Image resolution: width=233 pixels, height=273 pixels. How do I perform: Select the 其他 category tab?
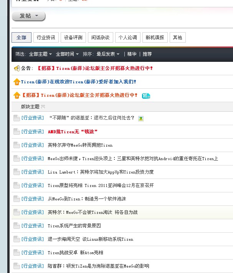tap(177, 37)
